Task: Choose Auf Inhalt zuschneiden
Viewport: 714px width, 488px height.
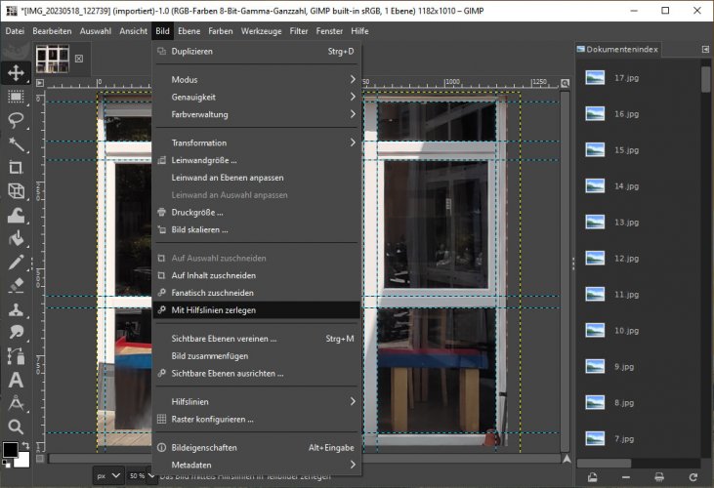Action: coord(257,275)
